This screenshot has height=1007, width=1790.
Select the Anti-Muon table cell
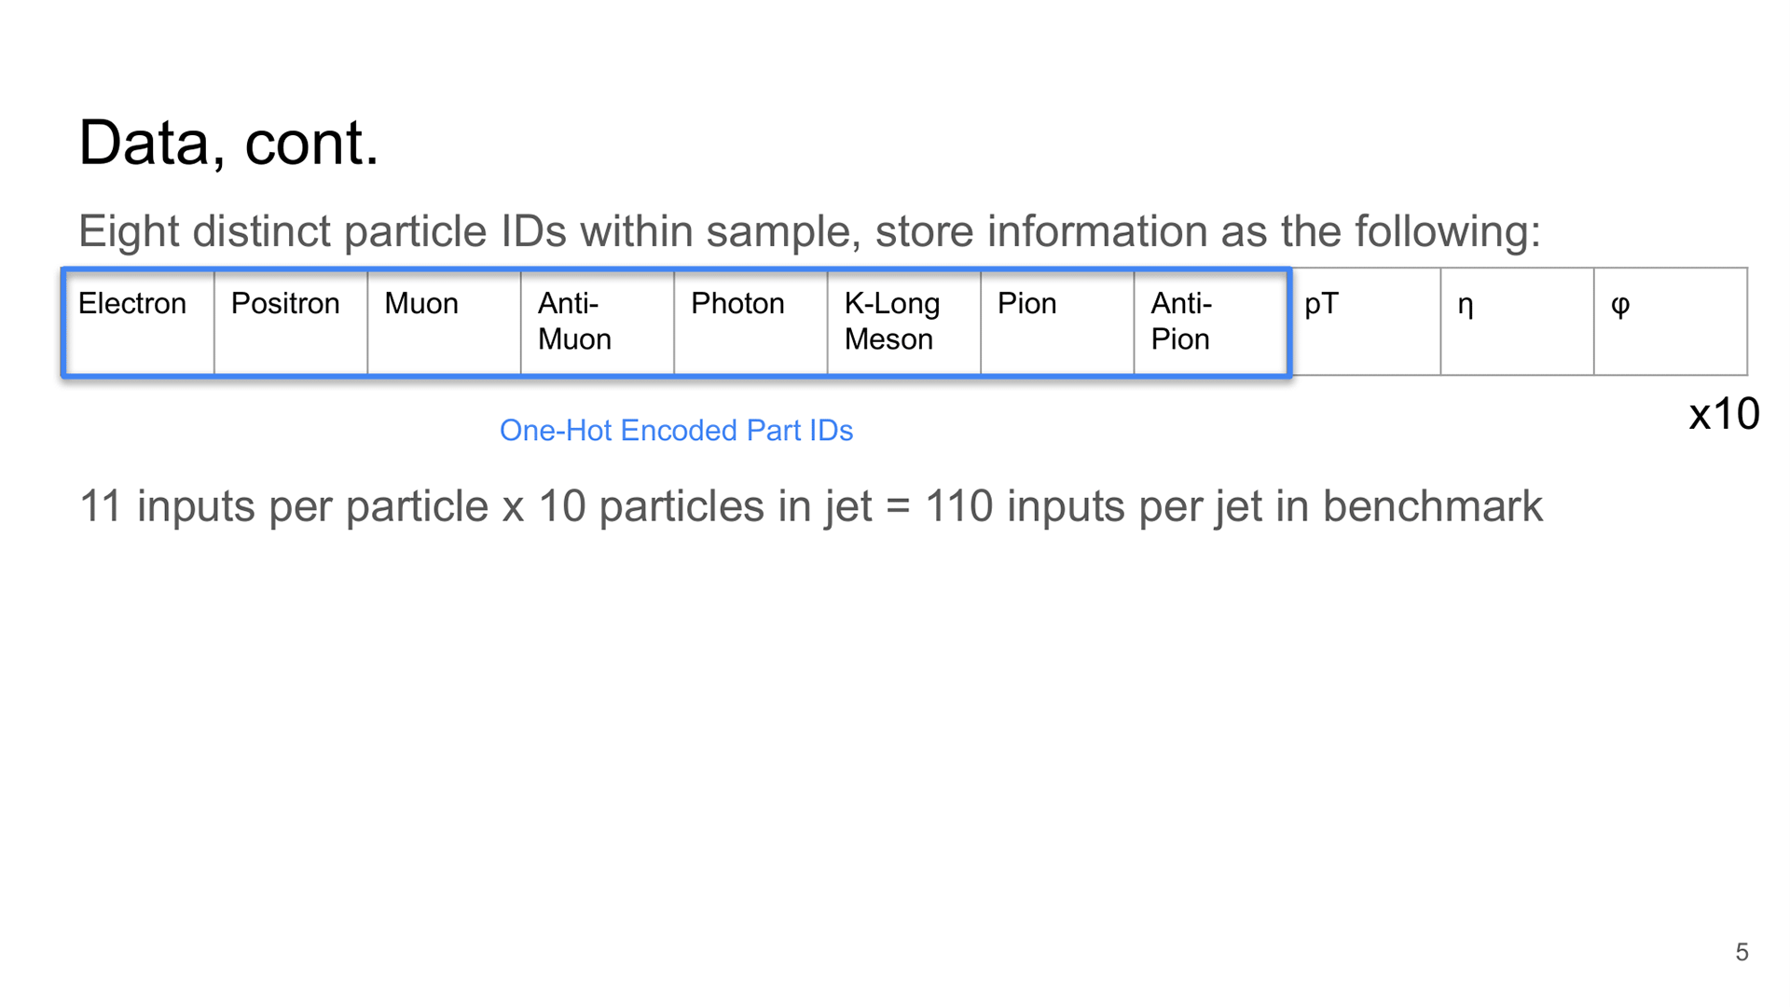pyautogui.click(x=598, y=322)
